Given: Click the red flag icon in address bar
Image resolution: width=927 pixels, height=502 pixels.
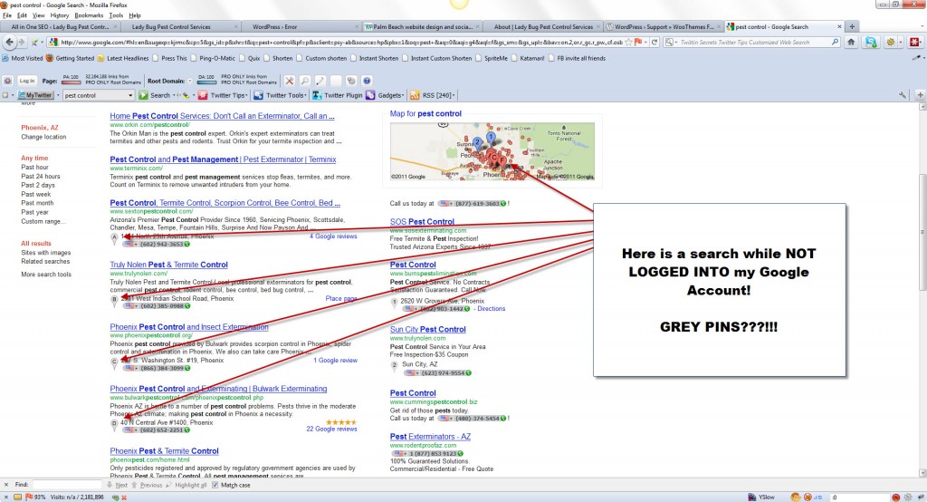Looking at the screenshot, I should coord(638,42).
